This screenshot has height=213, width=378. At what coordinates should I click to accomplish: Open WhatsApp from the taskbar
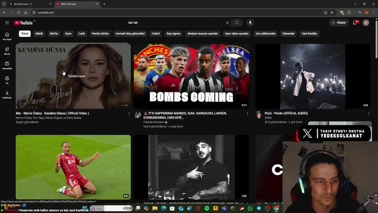[x=250, y=209]
